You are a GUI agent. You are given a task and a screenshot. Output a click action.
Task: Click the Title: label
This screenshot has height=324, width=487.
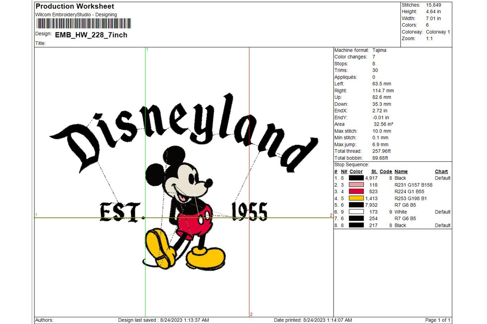pos(40,44)
